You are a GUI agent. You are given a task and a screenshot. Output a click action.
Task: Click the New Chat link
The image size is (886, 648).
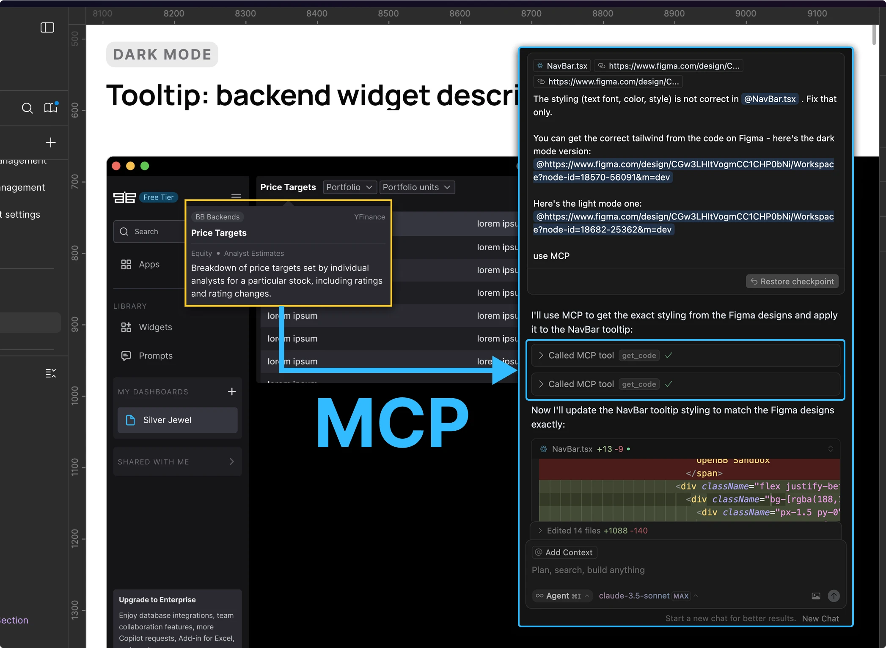[820, 618]
